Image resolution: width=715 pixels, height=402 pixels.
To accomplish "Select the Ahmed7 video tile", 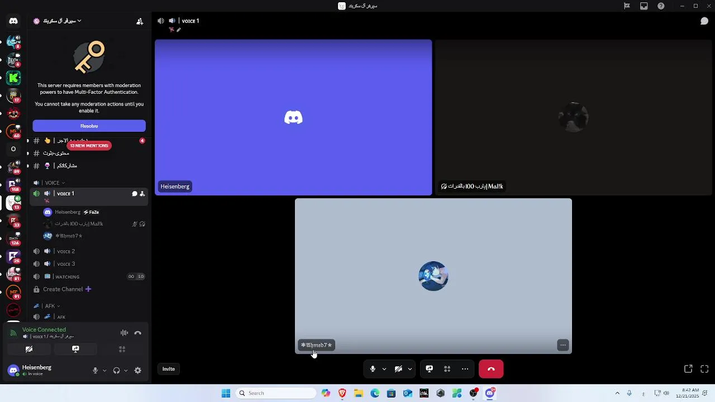I will point(433,276).
